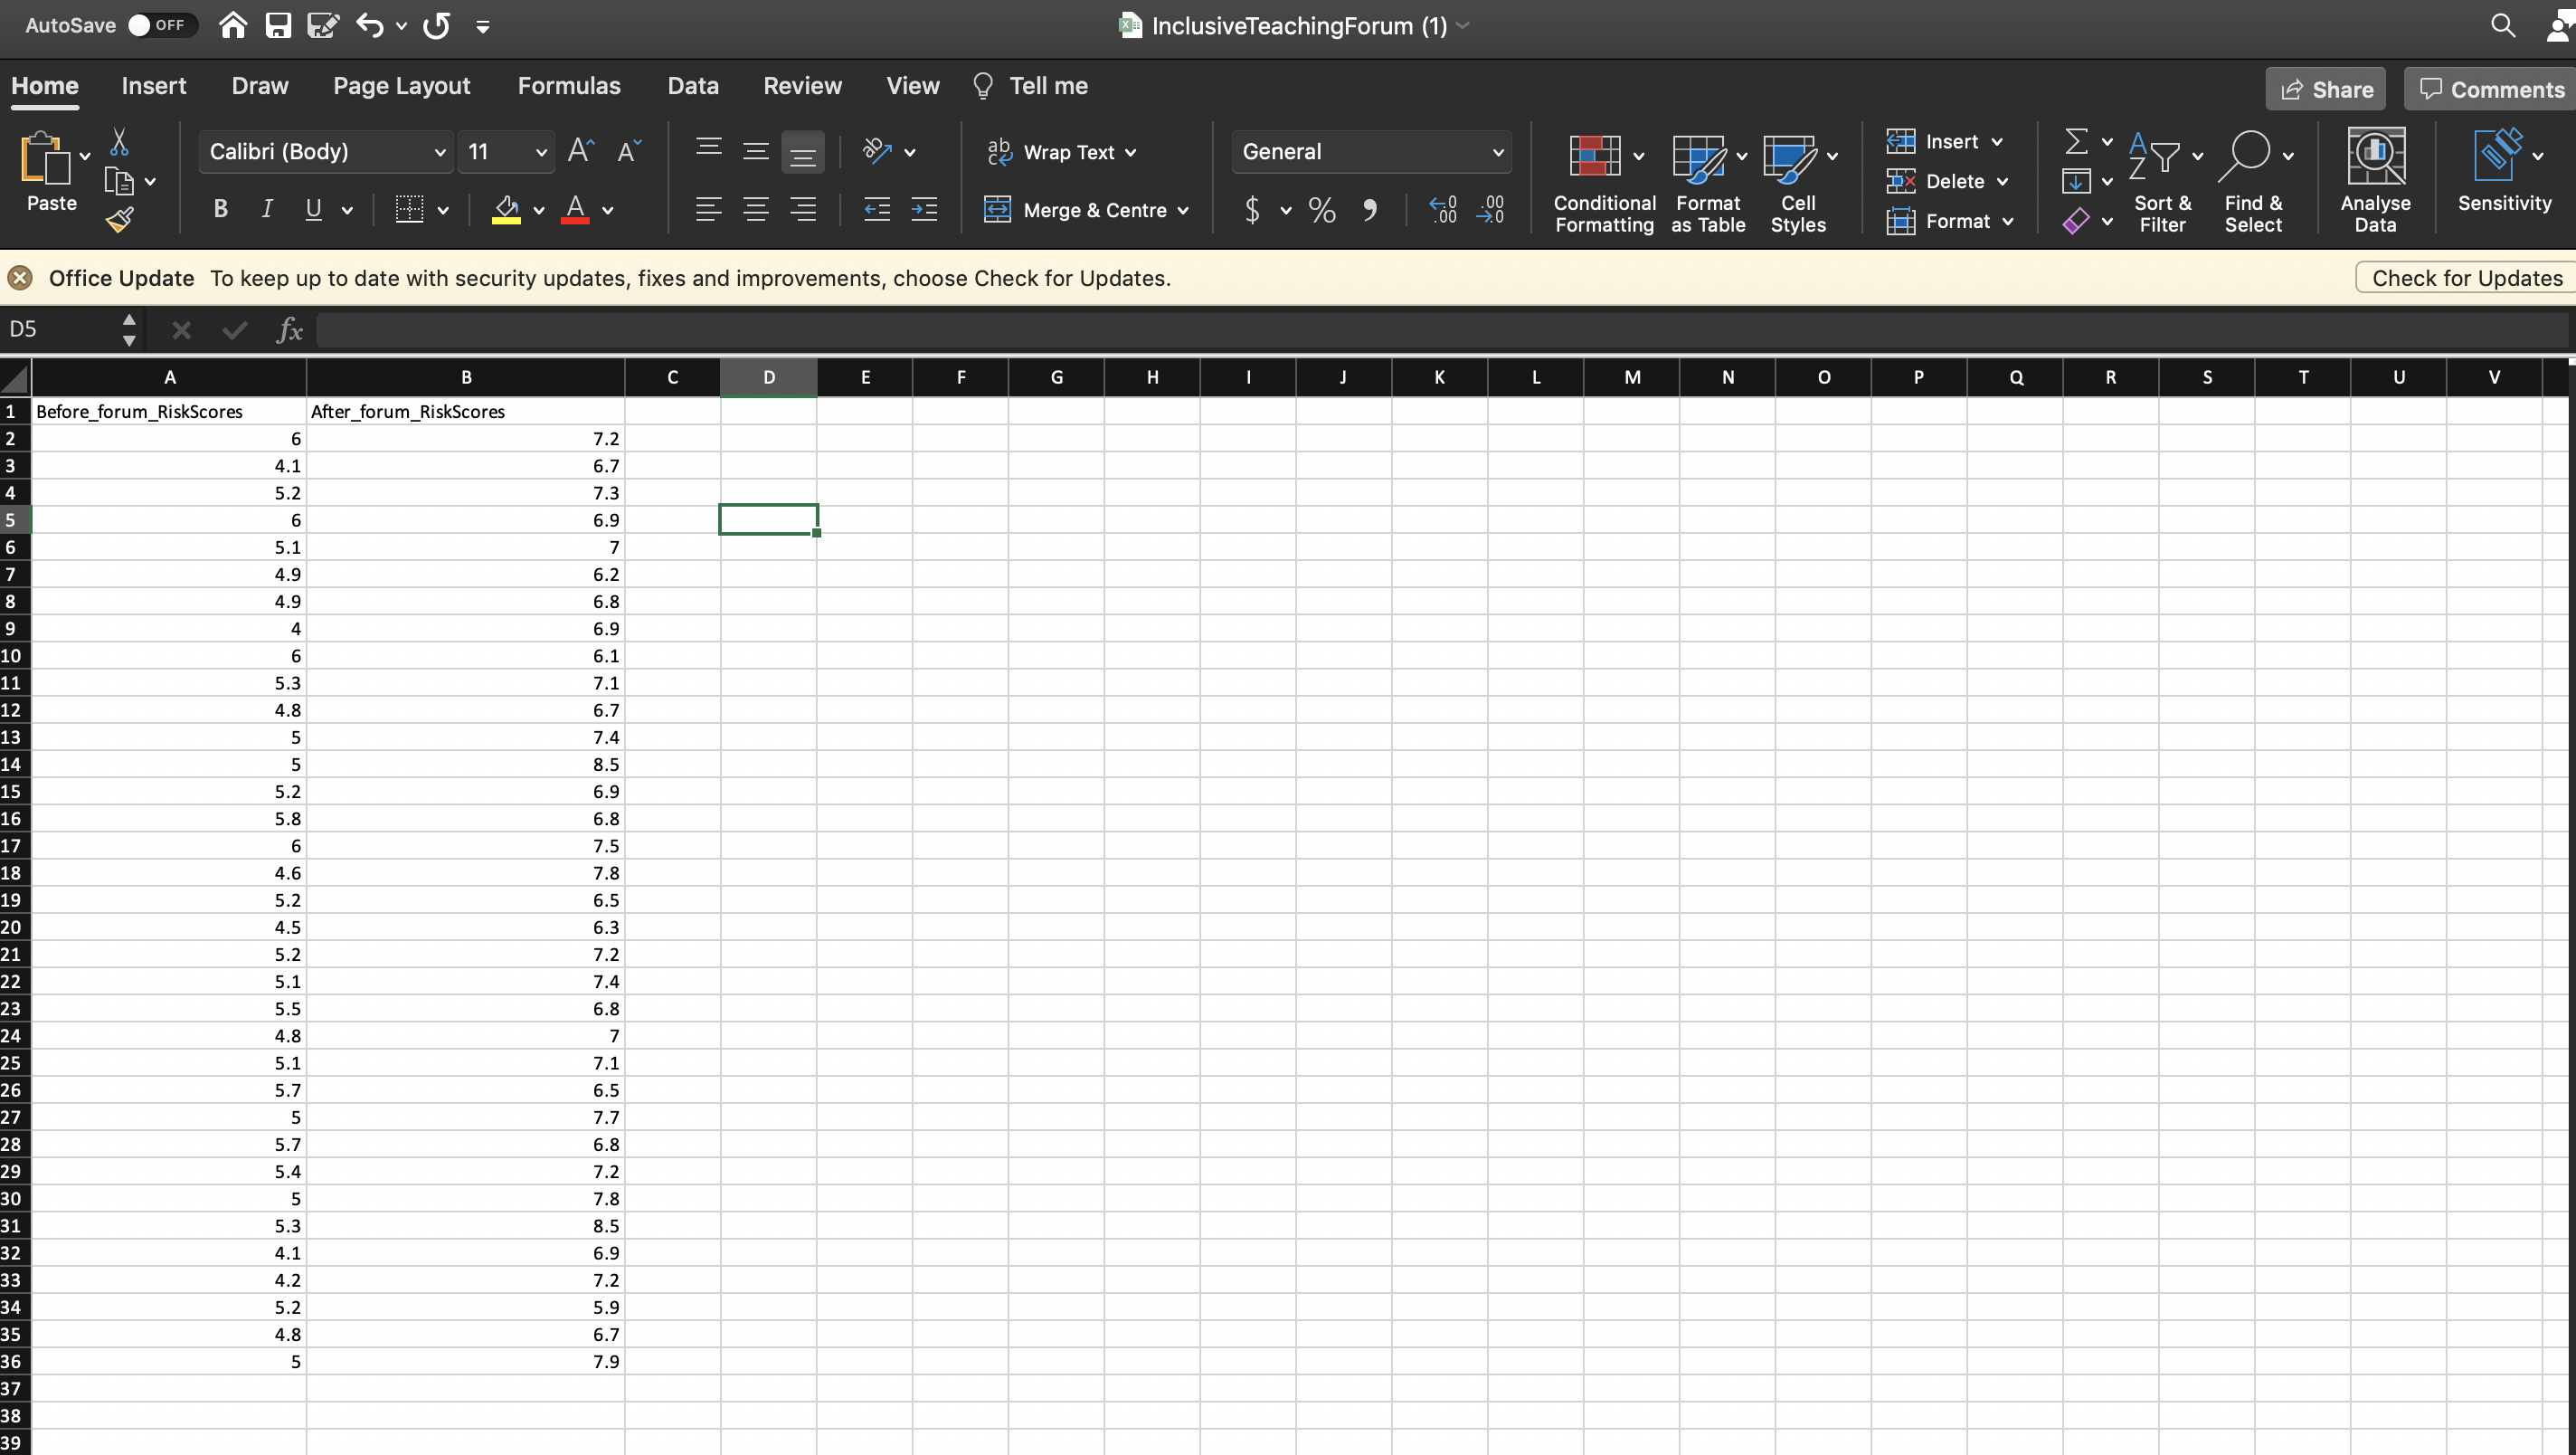Click the Share button
2576x1455 pixels.
[x=2326, y=89]
